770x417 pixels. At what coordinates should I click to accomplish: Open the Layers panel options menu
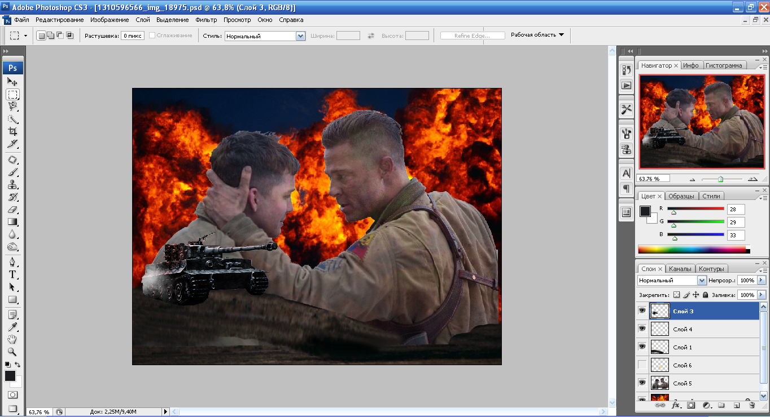(x=764, y=270)
